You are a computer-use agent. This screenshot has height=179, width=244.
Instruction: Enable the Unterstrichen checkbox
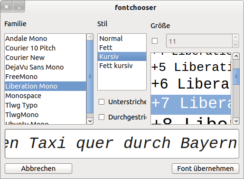pos(102,102)
